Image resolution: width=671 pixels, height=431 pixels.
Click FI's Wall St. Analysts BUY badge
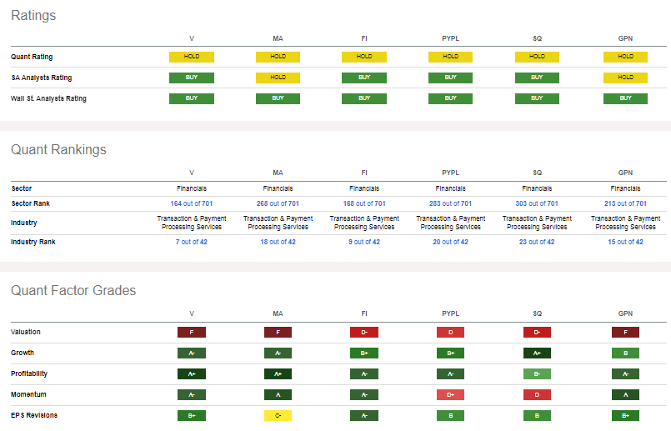(x=364, y=99)
